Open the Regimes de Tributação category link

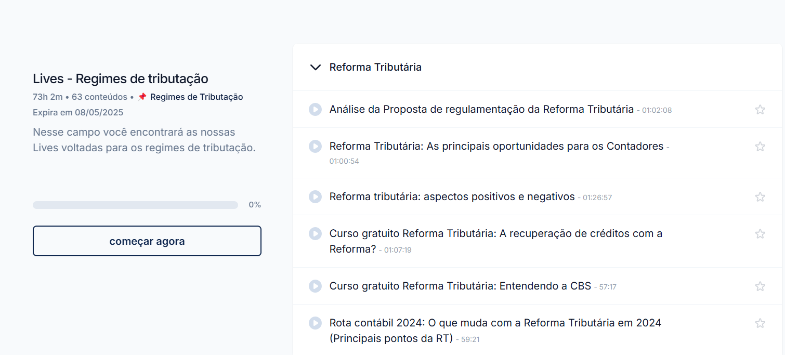pyautogui.click(x=197, y=97)
